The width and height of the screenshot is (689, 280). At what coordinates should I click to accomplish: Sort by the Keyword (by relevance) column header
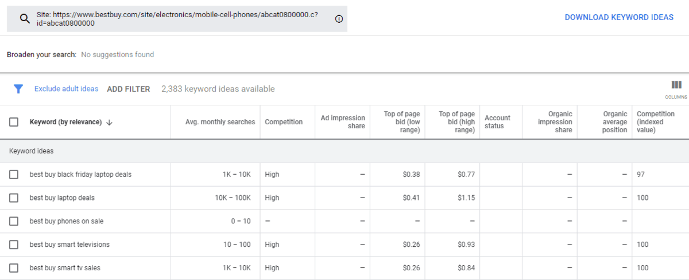[x=65, y=122]
